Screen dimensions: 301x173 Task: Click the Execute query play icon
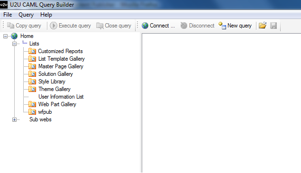pos(54,26)
